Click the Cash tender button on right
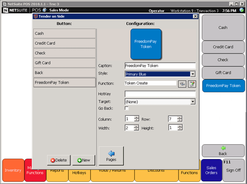Screen dimensions: 247x184 coord(223,28)
